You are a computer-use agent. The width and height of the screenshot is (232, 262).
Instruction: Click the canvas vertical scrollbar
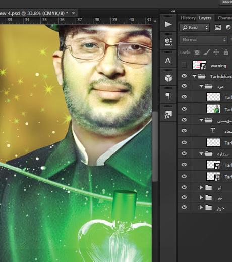tap(155, 146)
